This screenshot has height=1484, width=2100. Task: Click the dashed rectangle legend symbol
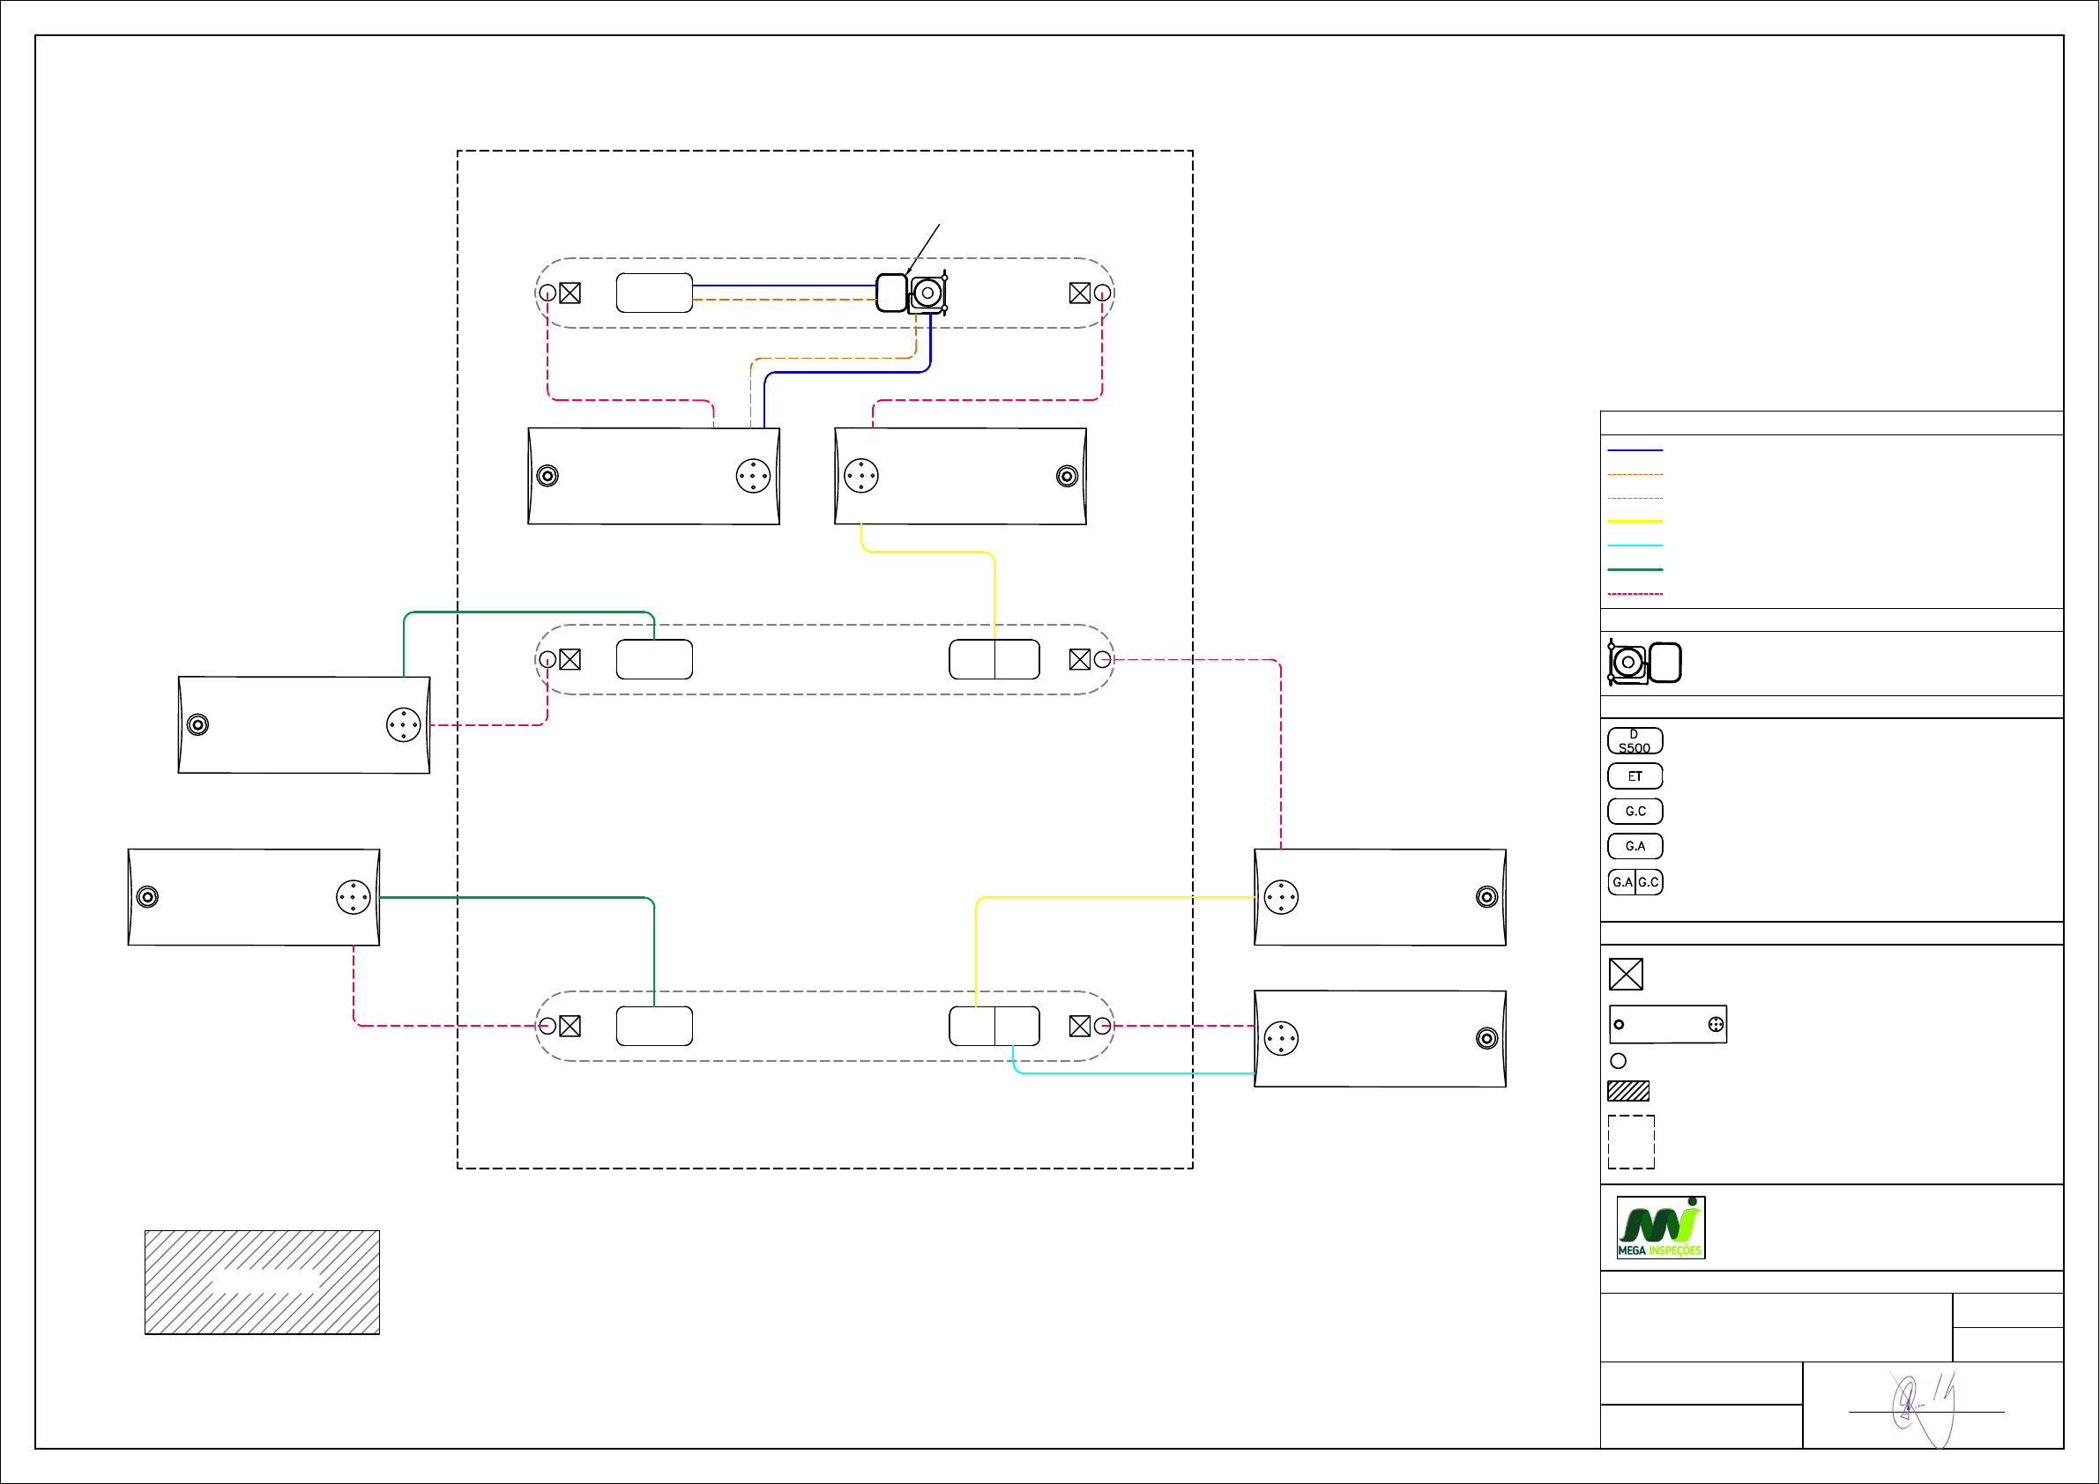coord(1631,1141)
